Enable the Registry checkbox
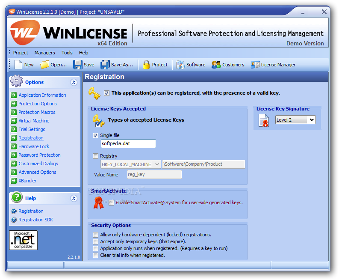The width and height of the screenshot is (339, 280). pos(95,156)
